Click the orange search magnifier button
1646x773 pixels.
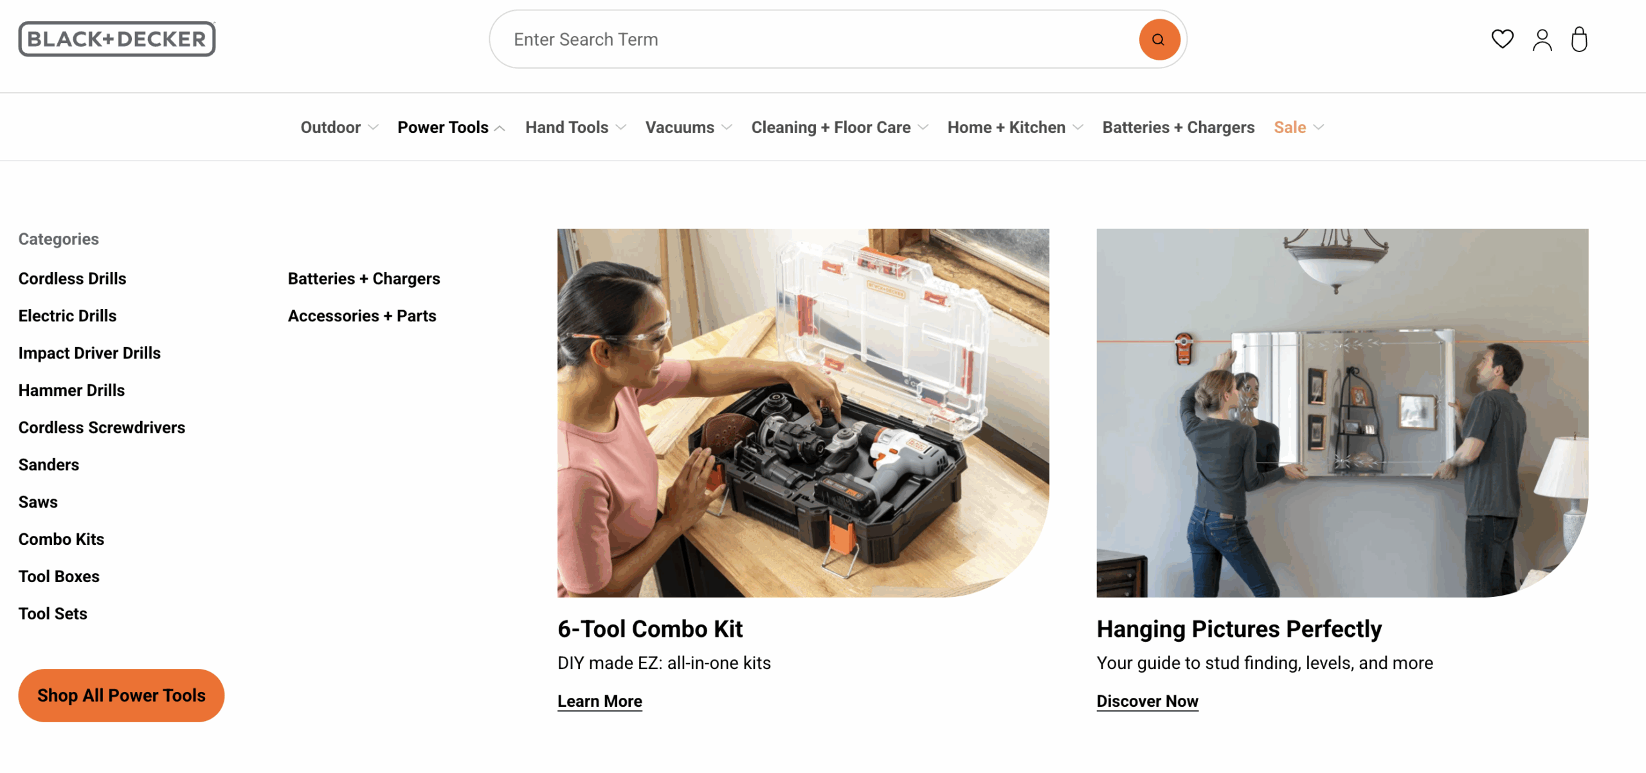[1159, 40]
